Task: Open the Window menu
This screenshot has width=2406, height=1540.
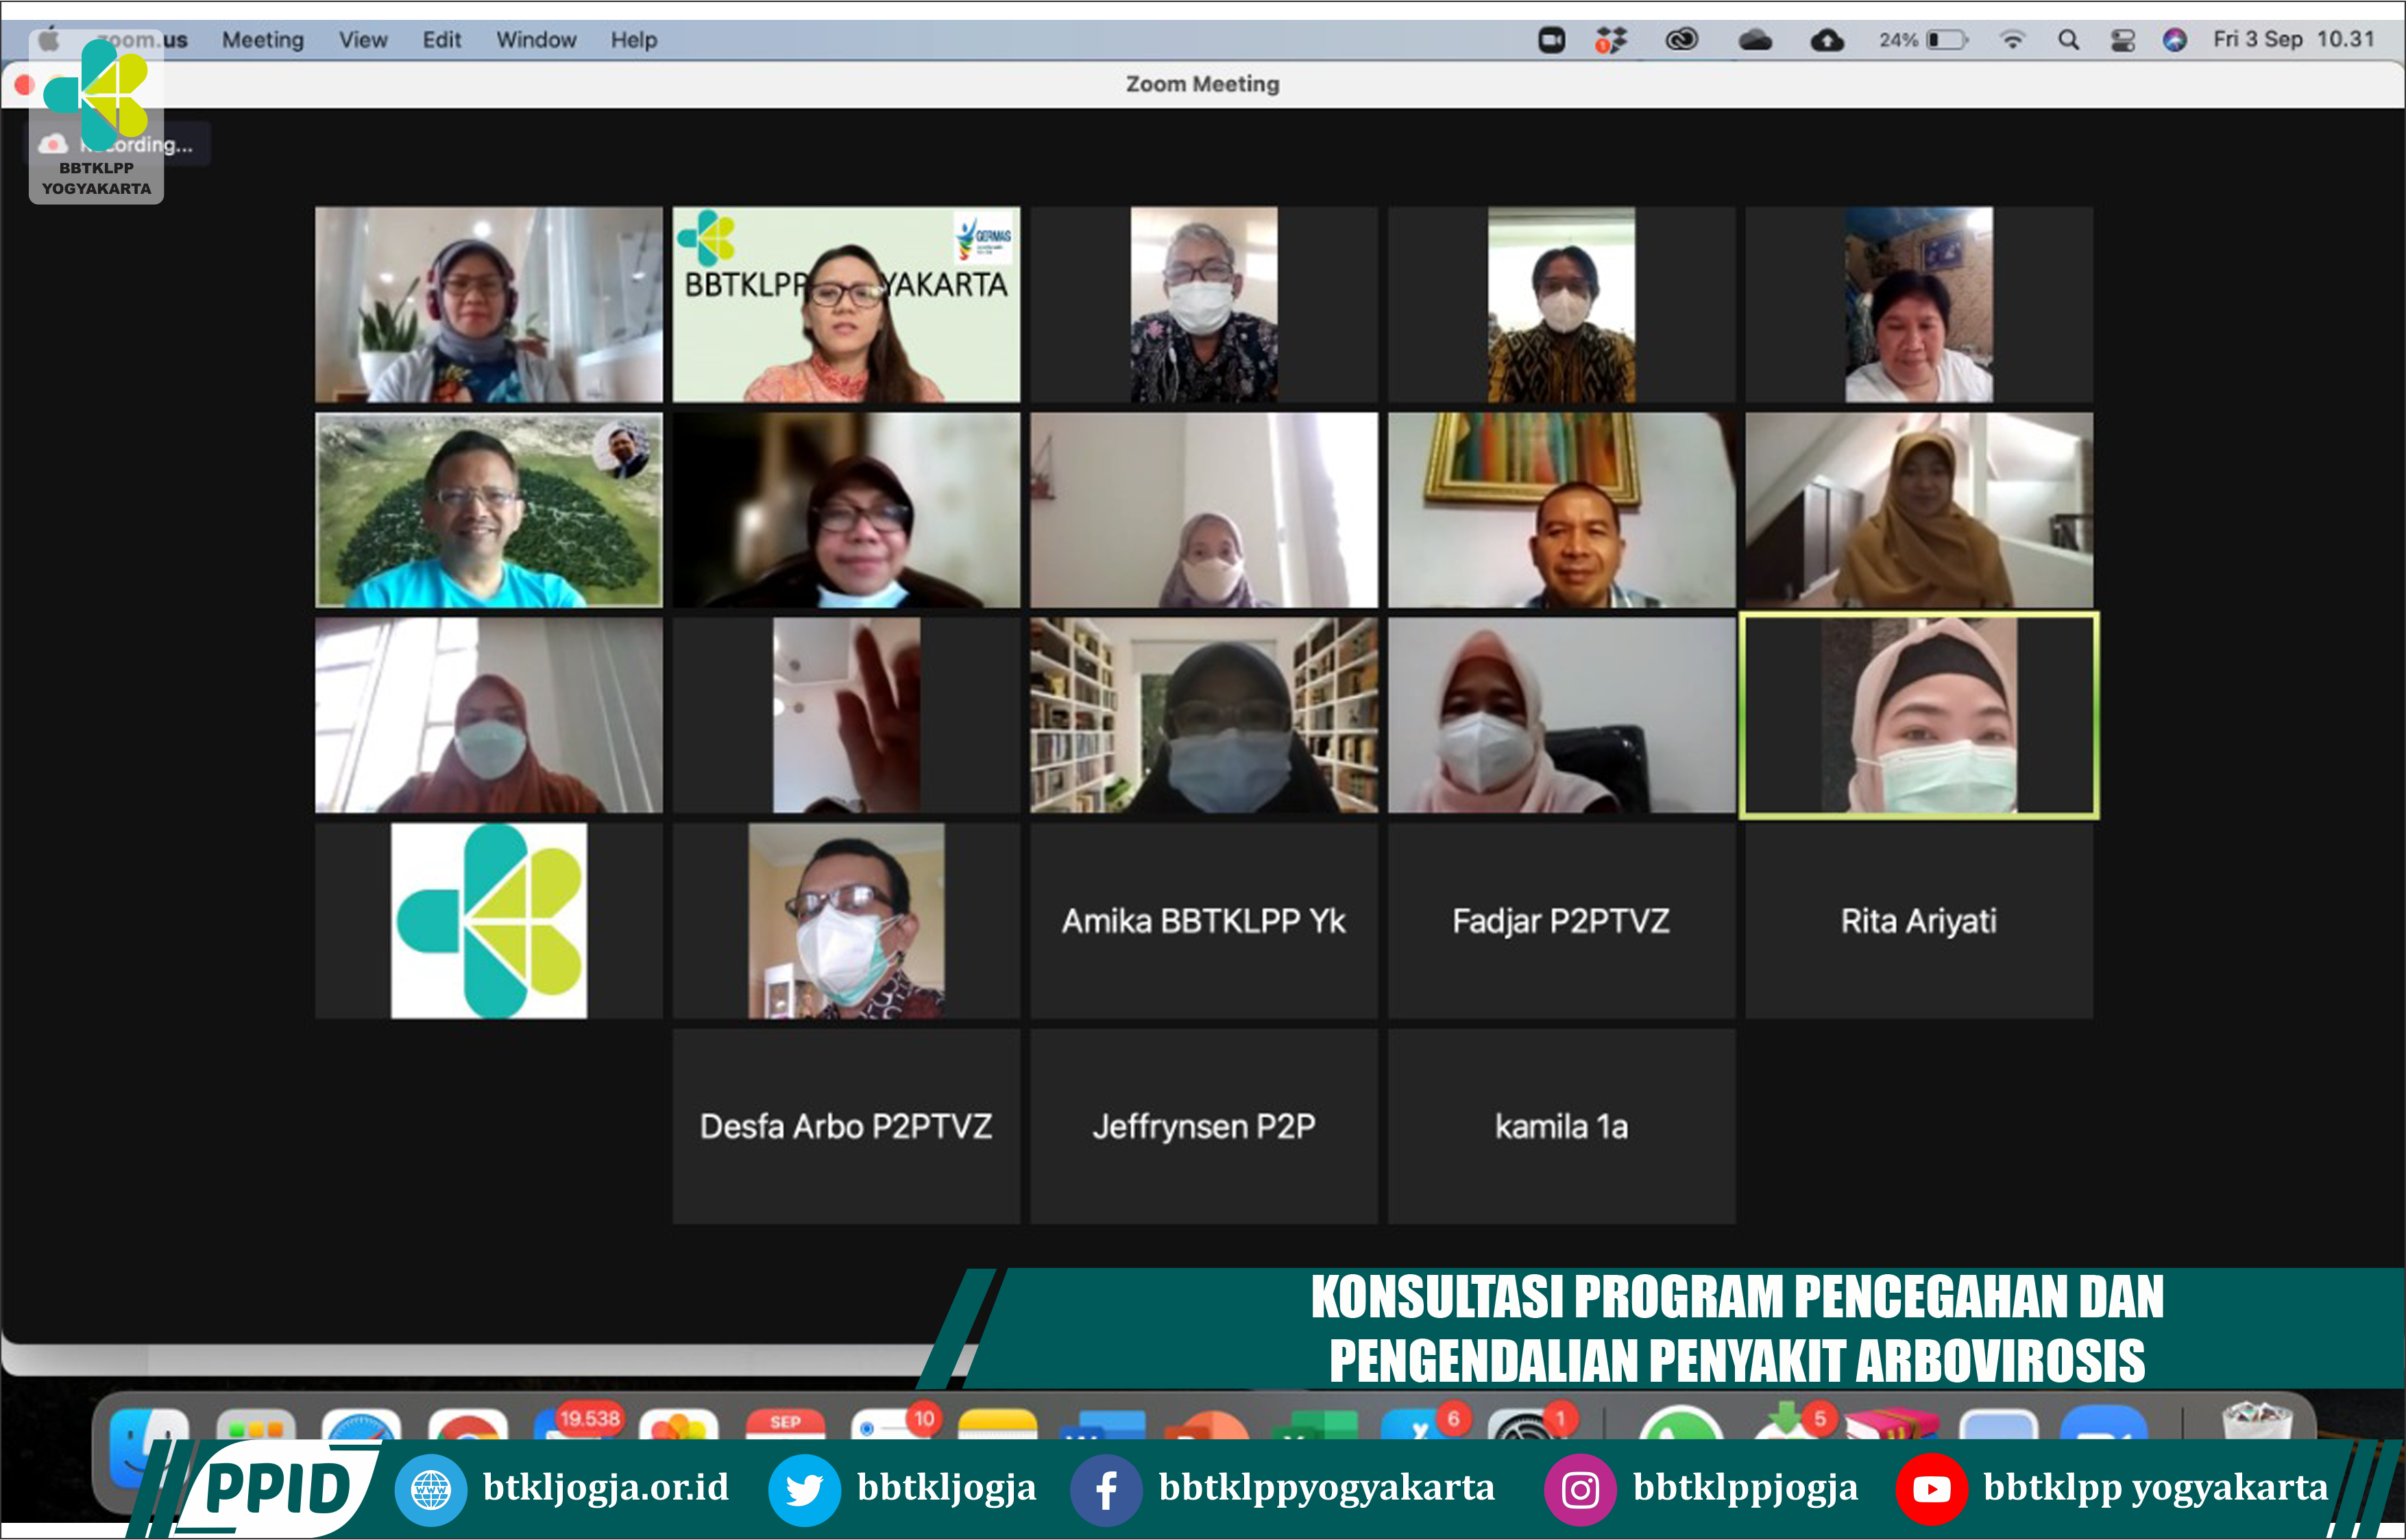Action: tap(536, 40)
